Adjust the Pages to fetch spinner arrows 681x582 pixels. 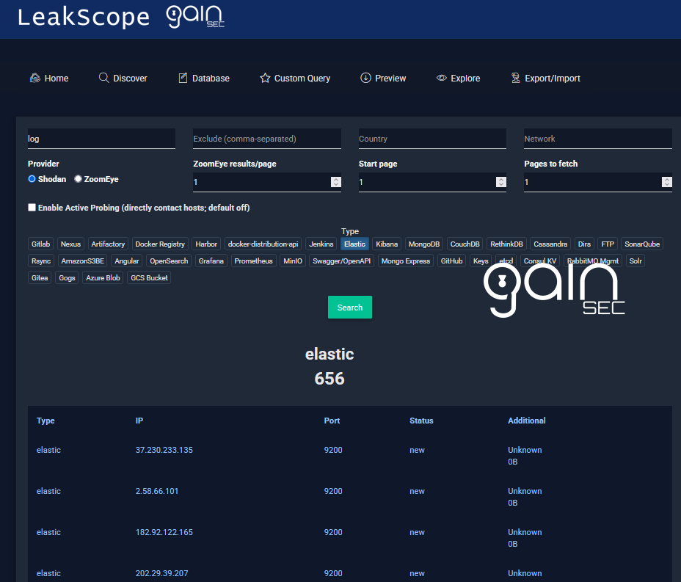(666, 182)
